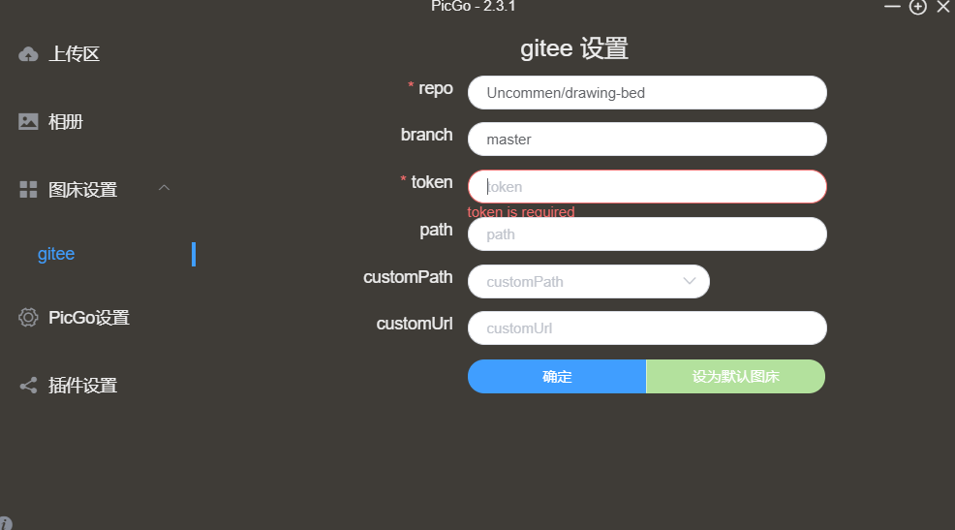Open the customPath dropdown arrow

(690, 281)
